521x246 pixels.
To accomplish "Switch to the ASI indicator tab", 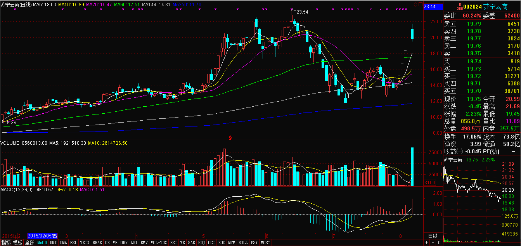I will point(134,243).
